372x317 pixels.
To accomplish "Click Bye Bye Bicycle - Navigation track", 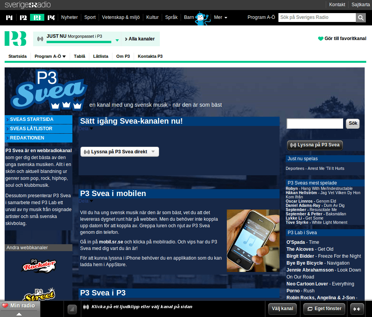I will [318, 263].
